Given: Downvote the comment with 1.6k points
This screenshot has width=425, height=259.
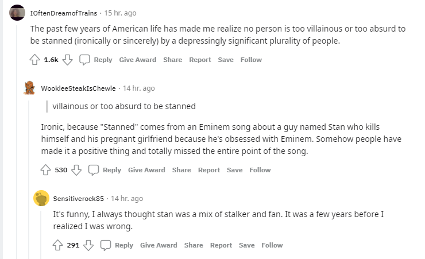Looking at the screenshot, I should coord(67,60).
